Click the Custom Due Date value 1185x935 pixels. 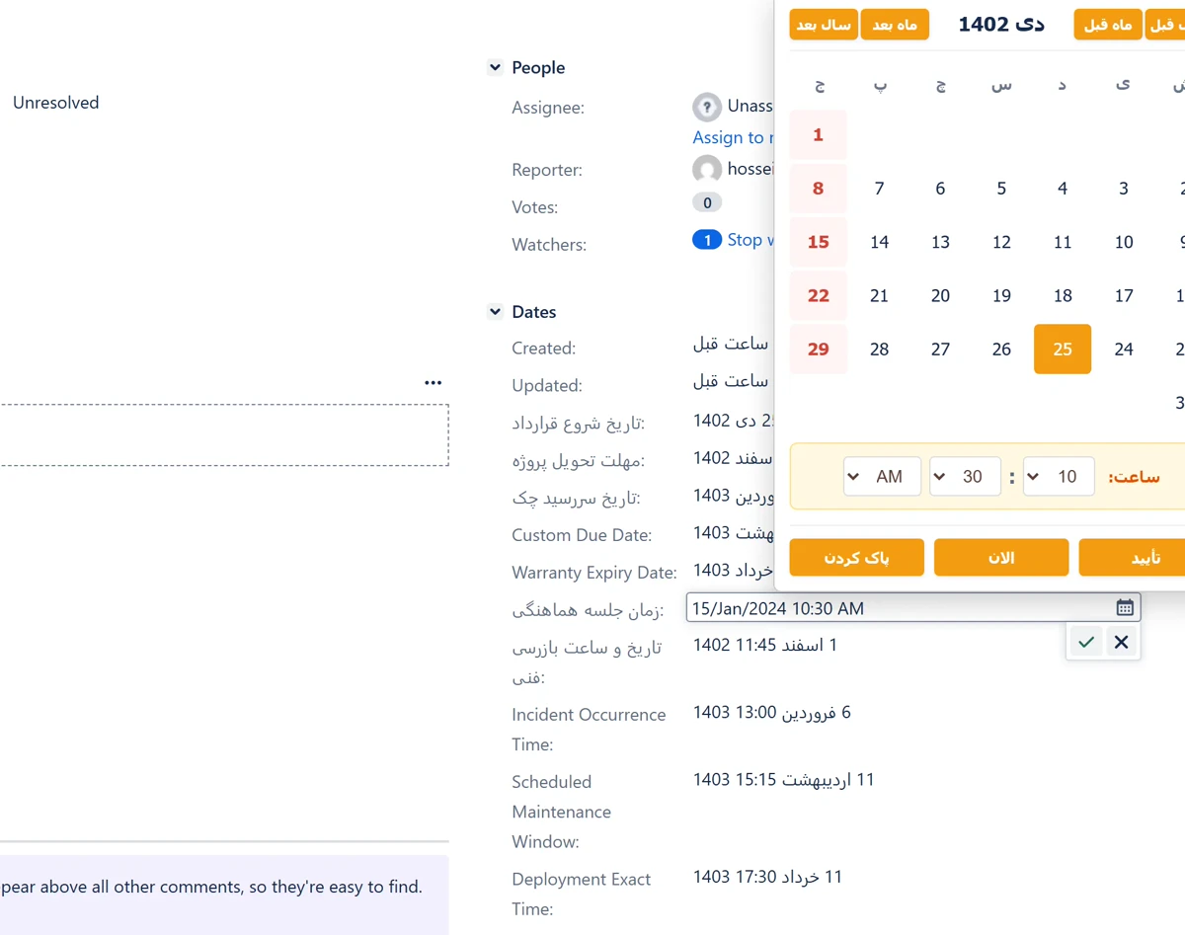coord(733,532)
